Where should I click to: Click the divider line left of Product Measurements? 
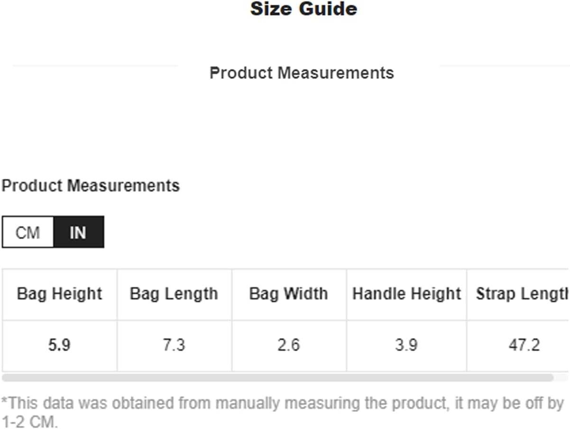(95, 65)
